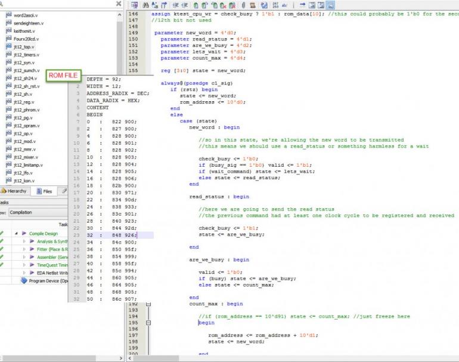Collapse the Compile Design task tree
459x362 pixels.
click(x=17, y=234)
